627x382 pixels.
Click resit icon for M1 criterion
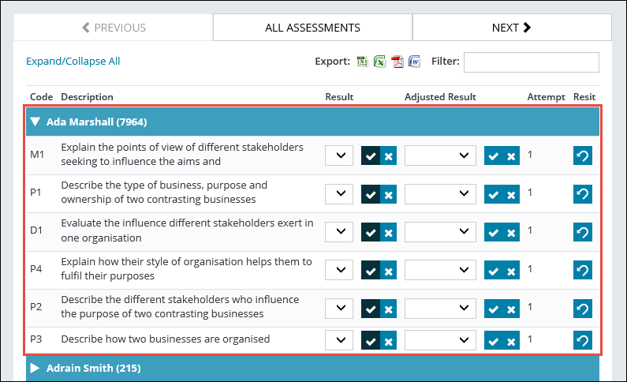[x=582, y=155]
